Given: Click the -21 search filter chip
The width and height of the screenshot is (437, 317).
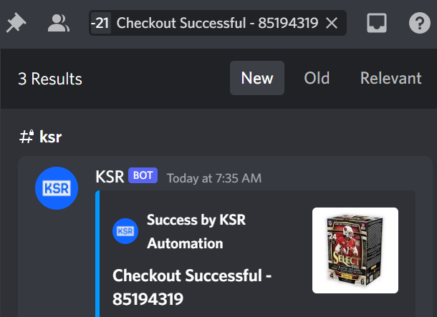Looking at the screenshot, I should [100, 23].
